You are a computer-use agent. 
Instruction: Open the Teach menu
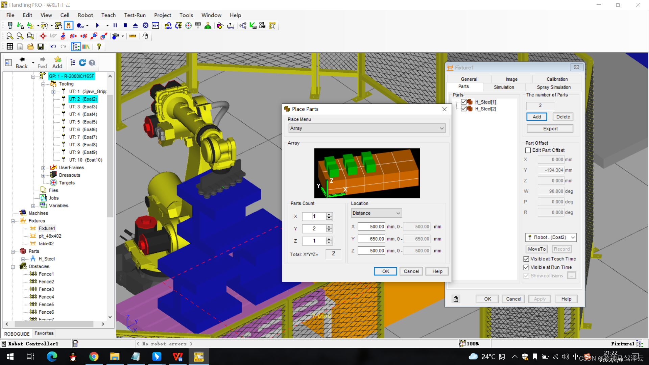coord(109,15)
